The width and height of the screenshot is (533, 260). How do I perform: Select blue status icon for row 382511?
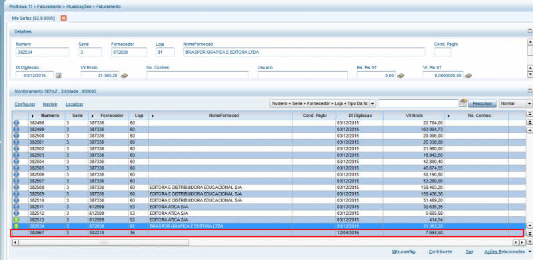16,207
